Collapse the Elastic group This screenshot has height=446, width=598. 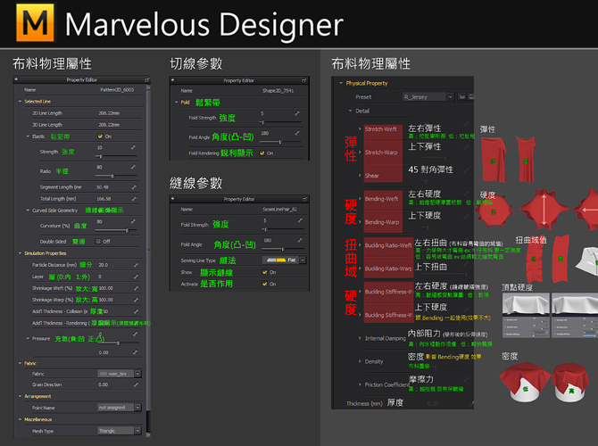point(28,136)
